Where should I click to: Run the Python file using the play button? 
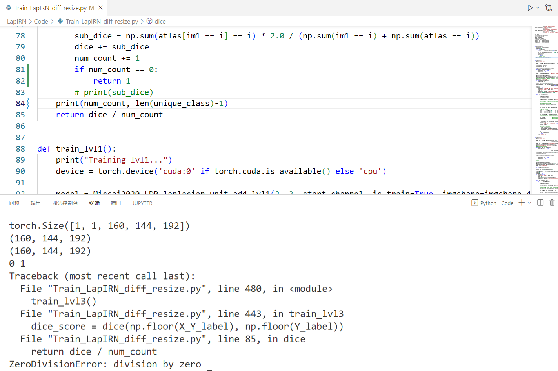point(530,7)
